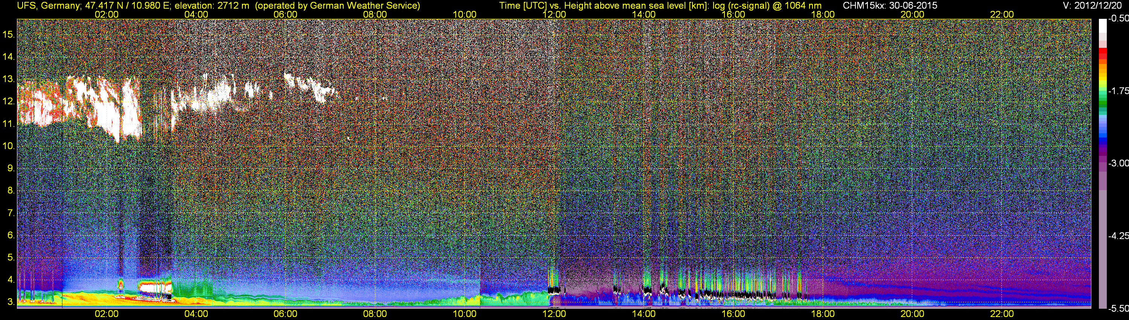The height and width of the screenshot is (320, 1129).
Task: Click the '18:00' label on the top time axis
Action: [x=823, y=14]
